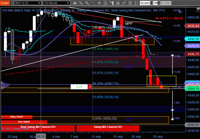The height and width of the screenshot is (139, 200).
Task: Click the 4 sep date label
Action: click(x=56, y=137)
